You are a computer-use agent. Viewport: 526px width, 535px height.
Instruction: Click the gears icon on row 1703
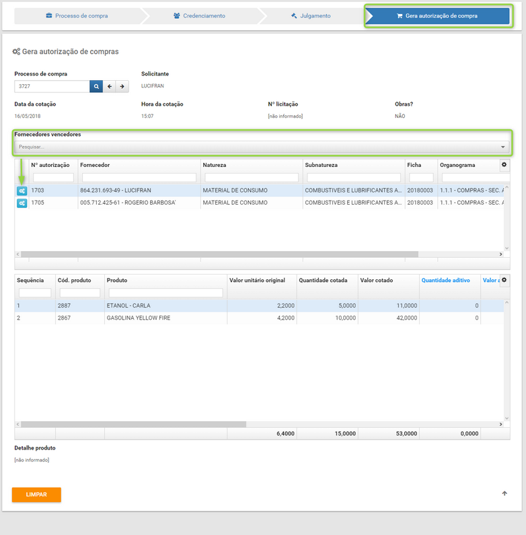coord(22,190)
